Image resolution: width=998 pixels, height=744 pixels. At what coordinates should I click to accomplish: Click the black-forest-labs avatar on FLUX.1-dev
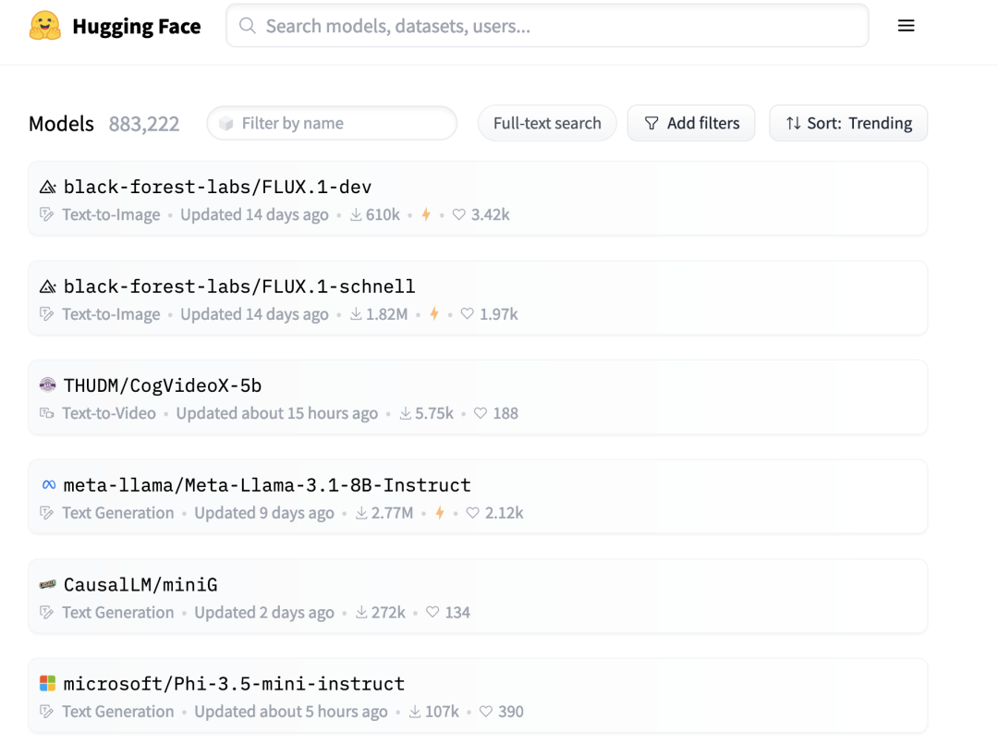coord(48,187)
